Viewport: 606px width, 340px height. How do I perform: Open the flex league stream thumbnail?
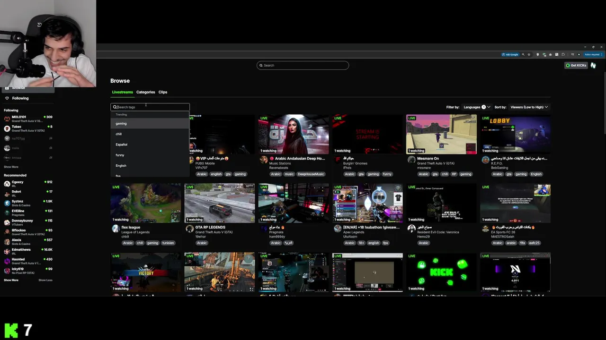[x=146, y=203]
